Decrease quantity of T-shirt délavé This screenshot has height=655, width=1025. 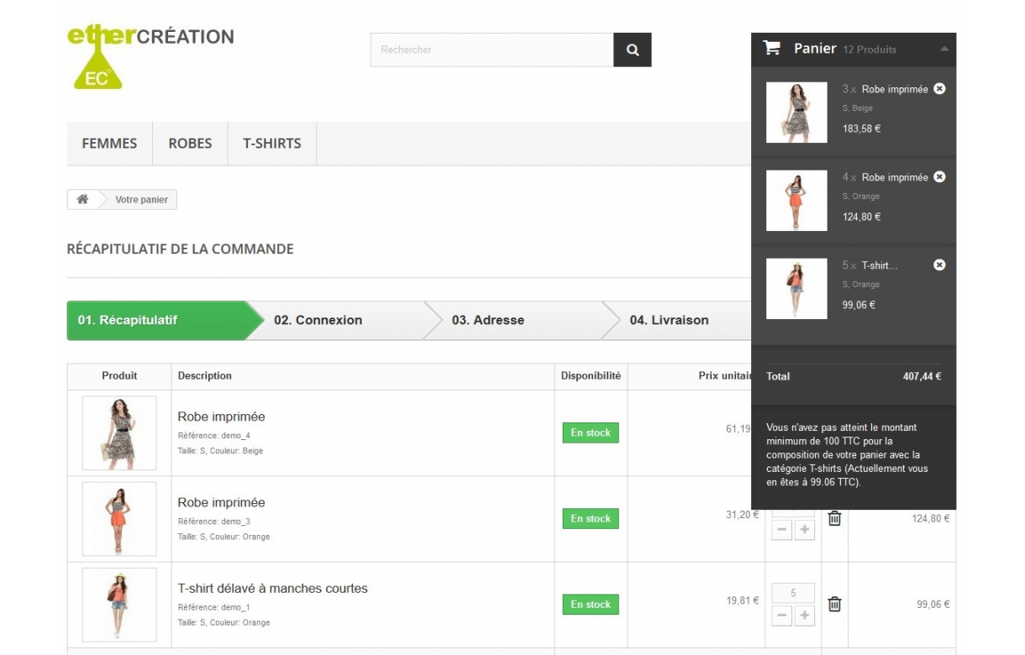(782, 616)
